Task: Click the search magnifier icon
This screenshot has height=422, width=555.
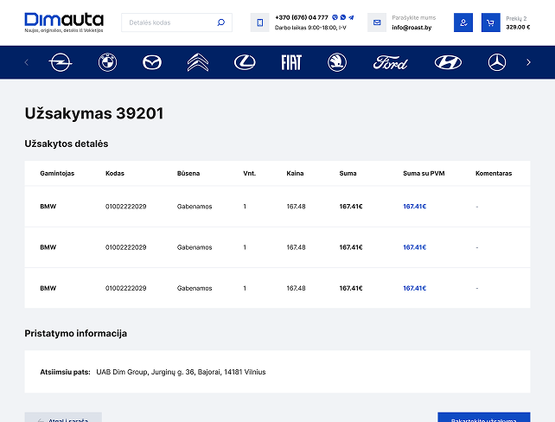Action: point(220,22)
